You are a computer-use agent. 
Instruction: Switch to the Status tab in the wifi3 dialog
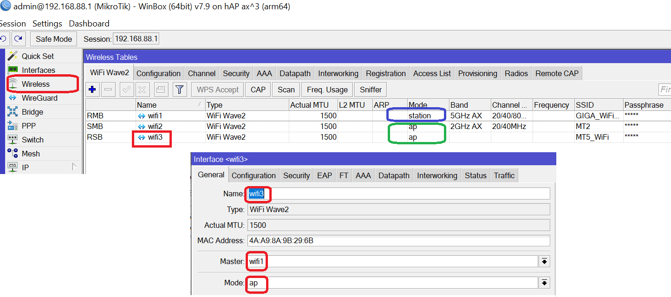pos(476,175)
